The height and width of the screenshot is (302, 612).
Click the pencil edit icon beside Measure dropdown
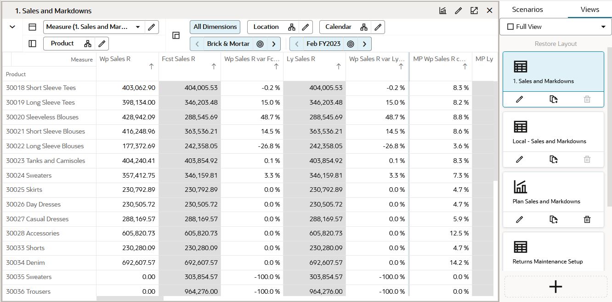pos(151,27)
